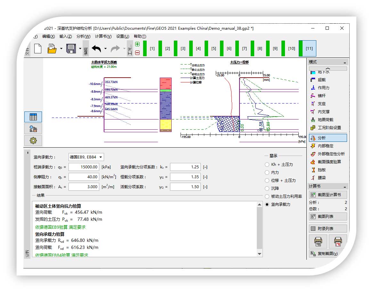This screenshot has height=292, width=373.
Task: Collapse the 模式 panel header
Action: (x=345, y=62)
